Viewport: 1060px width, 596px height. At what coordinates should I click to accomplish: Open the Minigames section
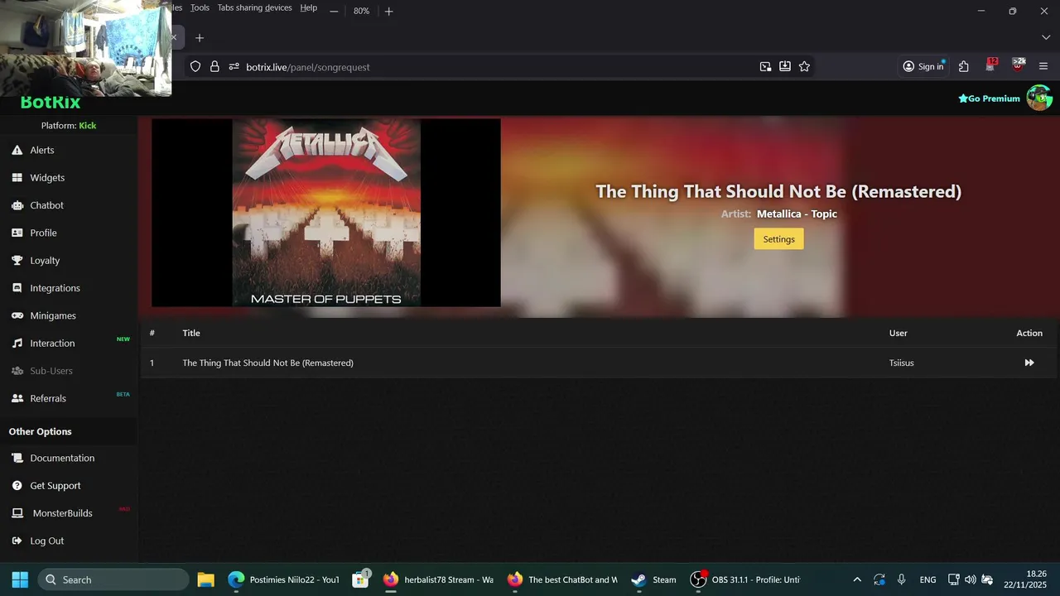point(53,315)
